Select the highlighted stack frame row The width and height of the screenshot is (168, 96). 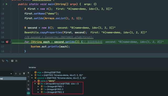(13, 79)
